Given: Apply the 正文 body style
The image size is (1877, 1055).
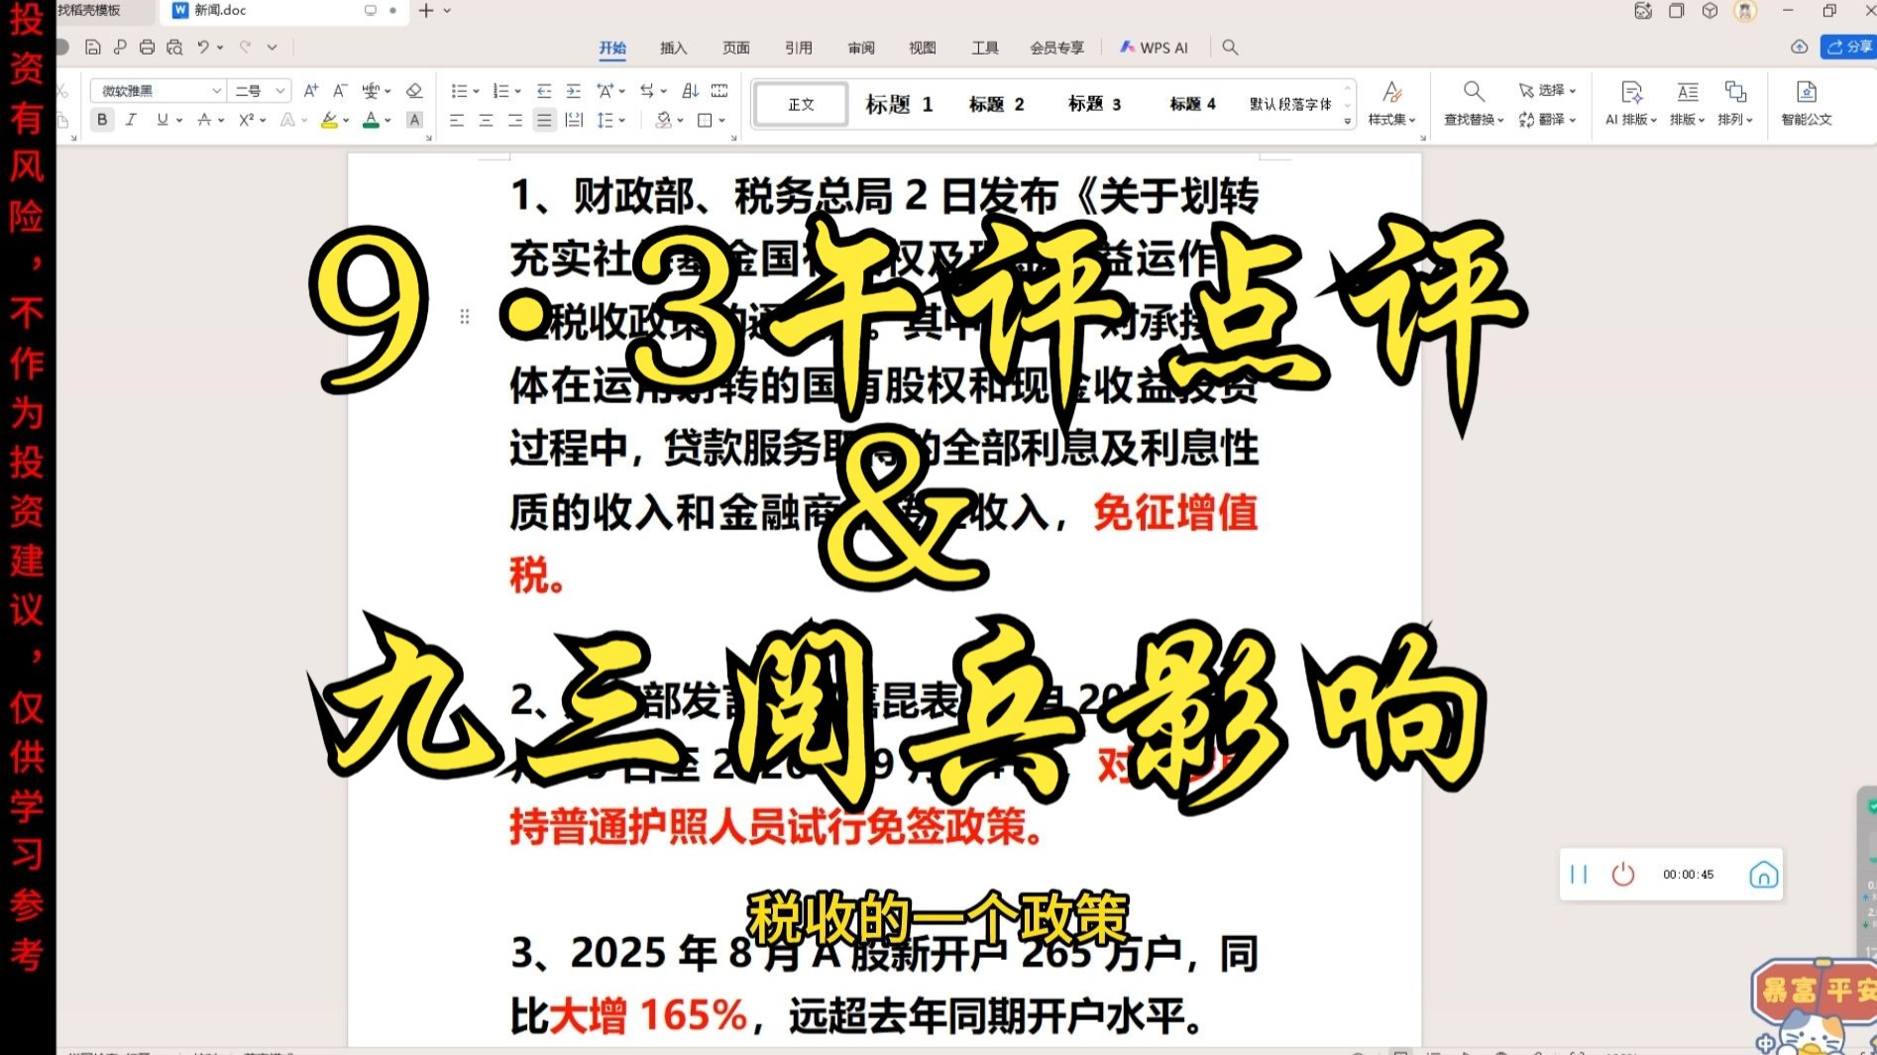Looking at the screenshot, I should (801, 104).
